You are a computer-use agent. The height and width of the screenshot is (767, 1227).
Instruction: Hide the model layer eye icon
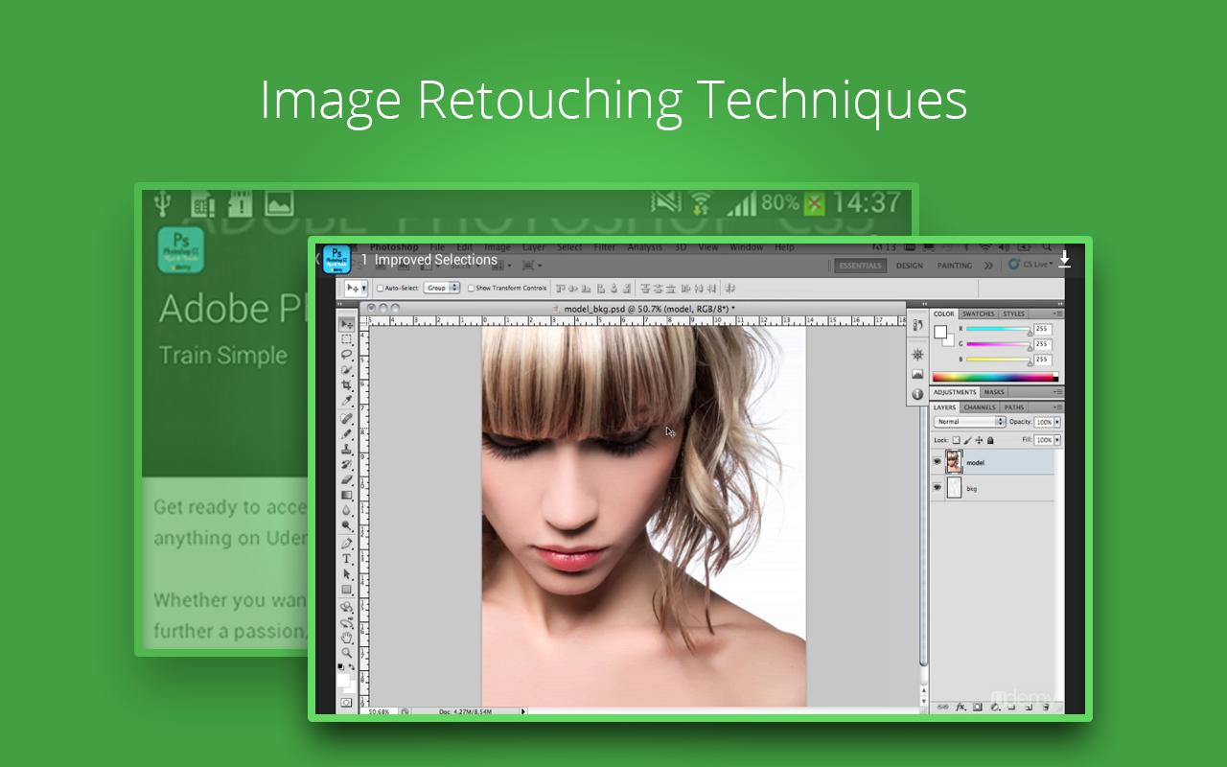938,462
